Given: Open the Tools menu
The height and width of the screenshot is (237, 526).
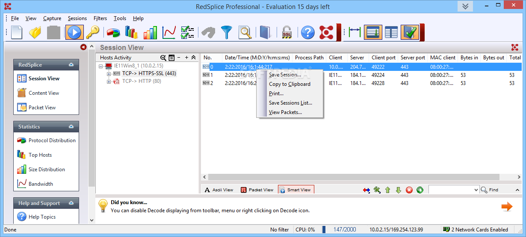Looking at the screenshot, I should (x=120, y=18).
